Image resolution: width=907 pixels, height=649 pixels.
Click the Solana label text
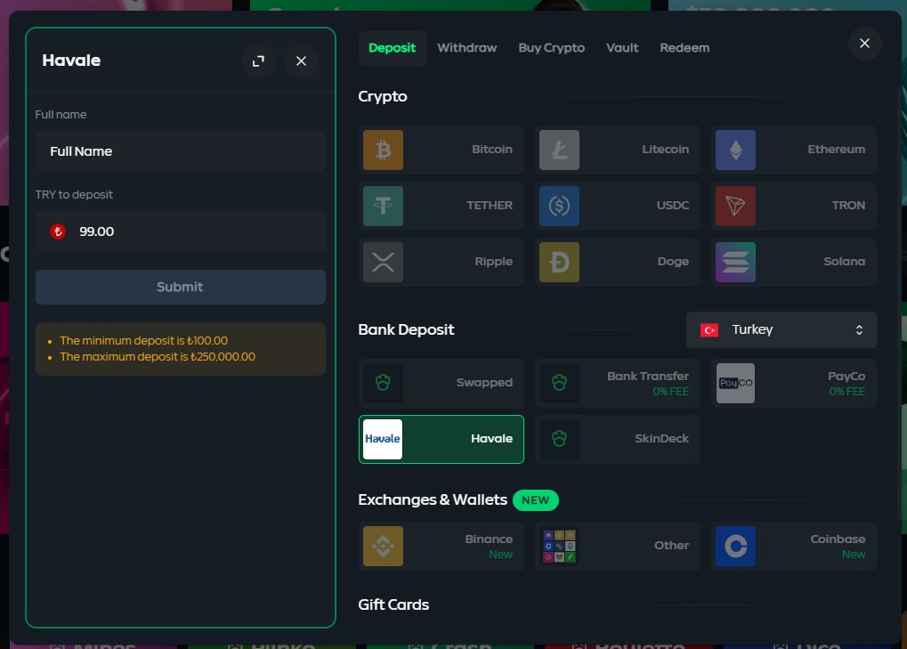tap(845, 262)
